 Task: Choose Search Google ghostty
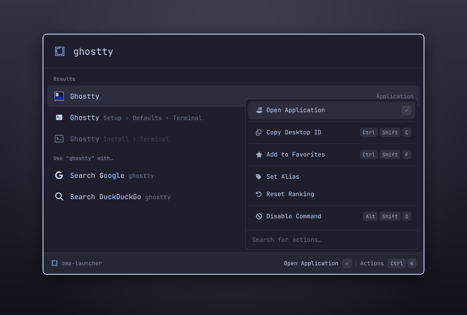(146, 175)
